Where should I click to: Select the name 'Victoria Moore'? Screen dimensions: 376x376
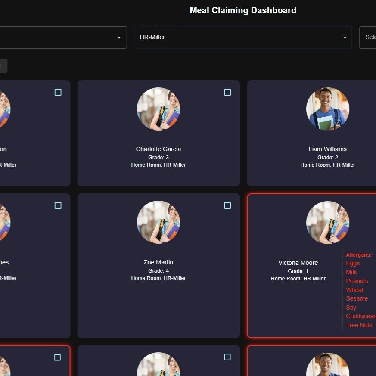tap(298, 263)
